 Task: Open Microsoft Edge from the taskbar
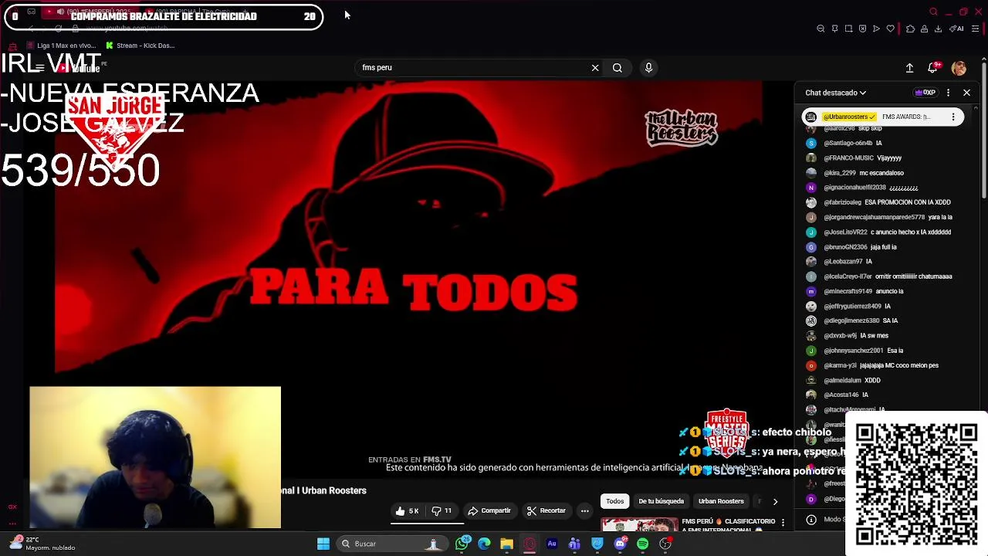(484, 544)
